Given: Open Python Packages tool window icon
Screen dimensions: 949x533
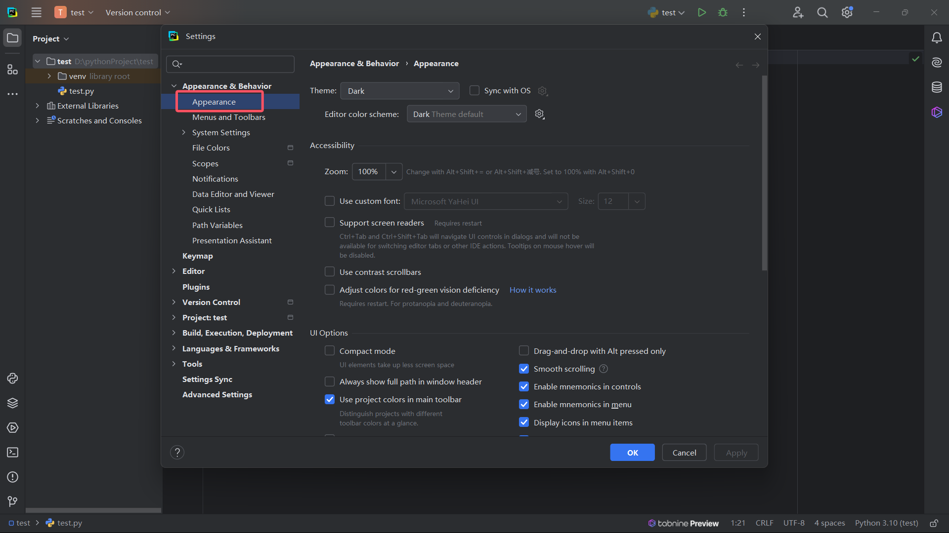Looking at the screenshot, I should tap(12, 403).
